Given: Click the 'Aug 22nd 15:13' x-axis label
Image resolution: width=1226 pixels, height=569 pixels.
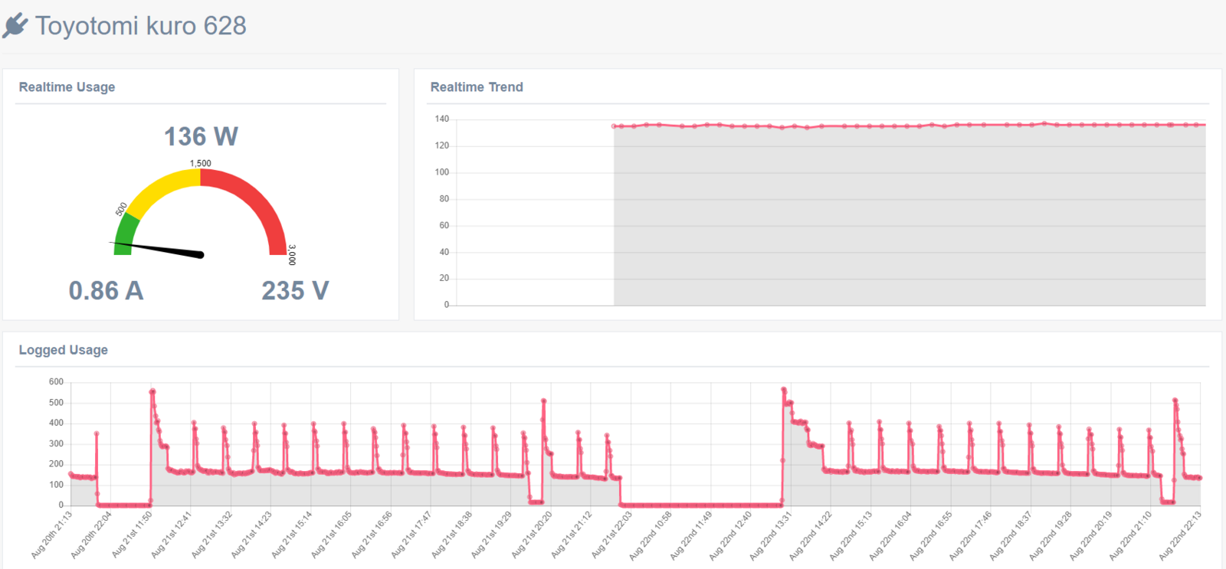Looking at the screenshot, I should pyautogui.click(x=852, y=535).
